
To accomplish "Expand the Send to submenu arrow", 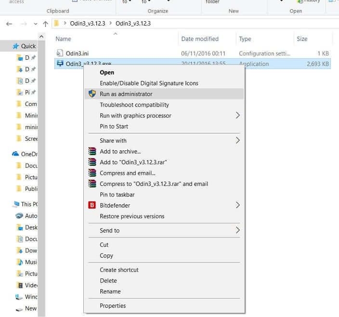I will 237,230.
